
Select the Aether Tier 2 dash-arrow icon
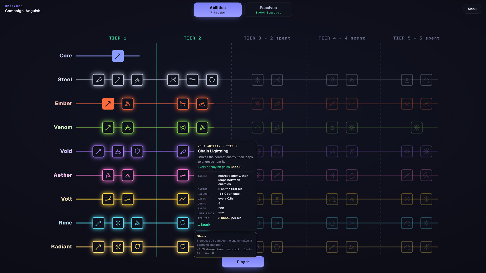pyautogui.click(x=183, y=175)
